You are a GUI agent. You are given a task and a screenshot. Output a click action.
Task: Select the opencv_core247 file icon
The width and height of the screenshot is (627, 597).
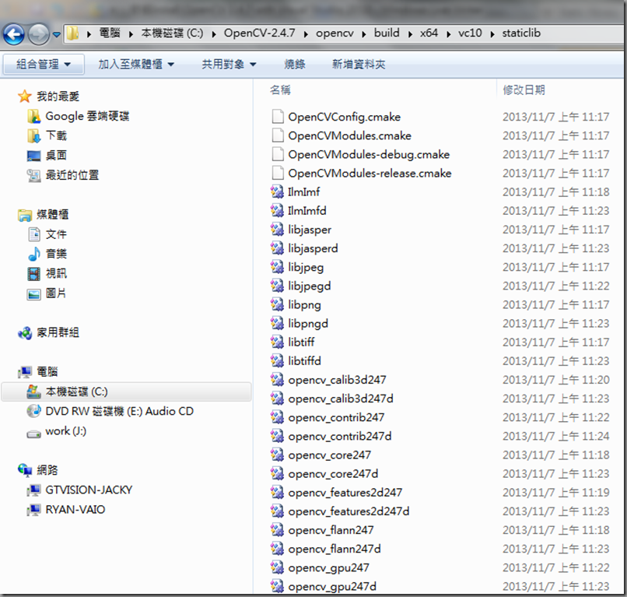[x=277, y=455]
